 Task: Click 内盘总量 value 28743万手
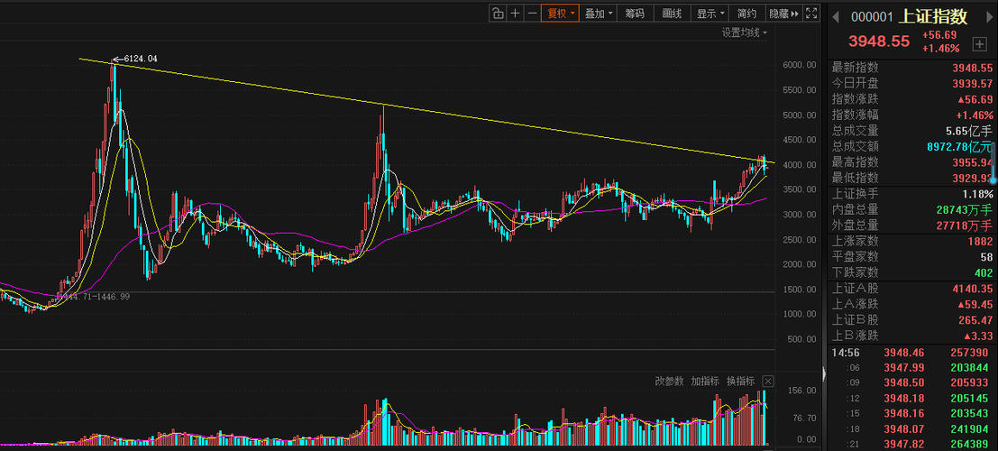pyautogui.click(x=965, y=209)
